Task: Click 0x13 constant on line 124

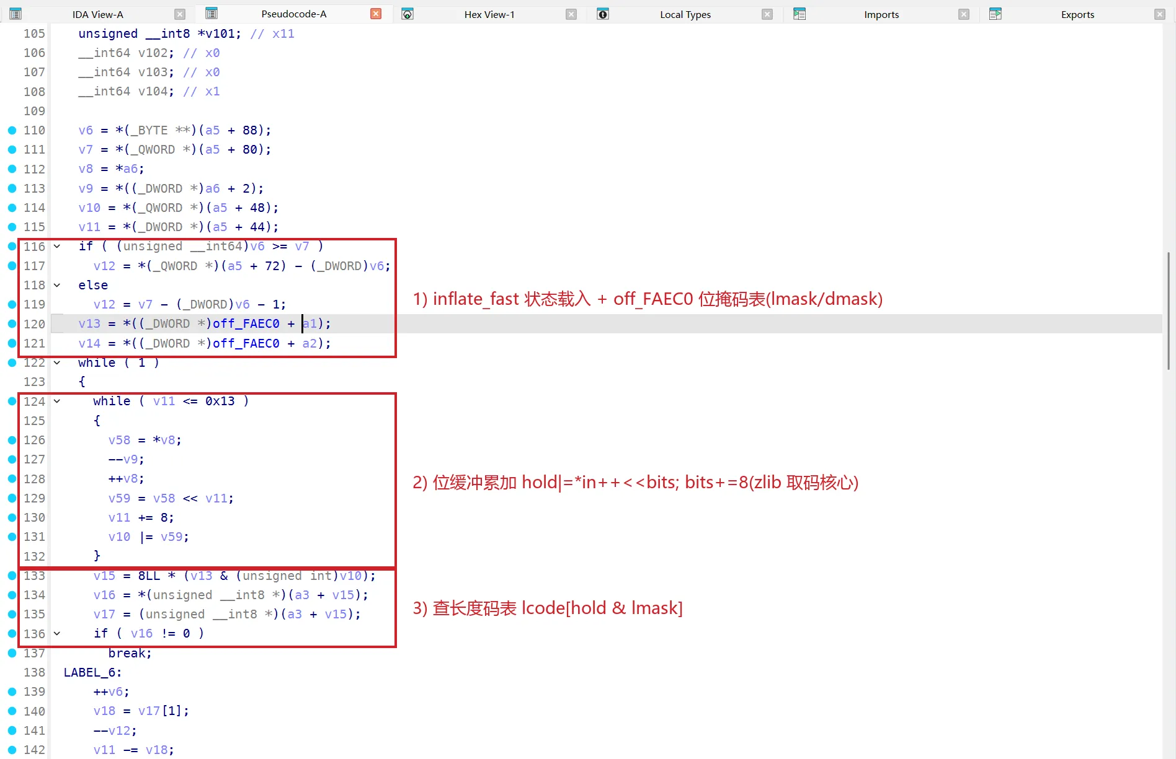Action: [x=220, y=401]
